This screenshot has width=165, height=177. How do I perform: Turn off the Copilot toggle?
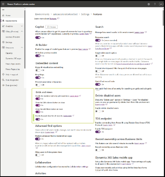(x=38, y=37)
